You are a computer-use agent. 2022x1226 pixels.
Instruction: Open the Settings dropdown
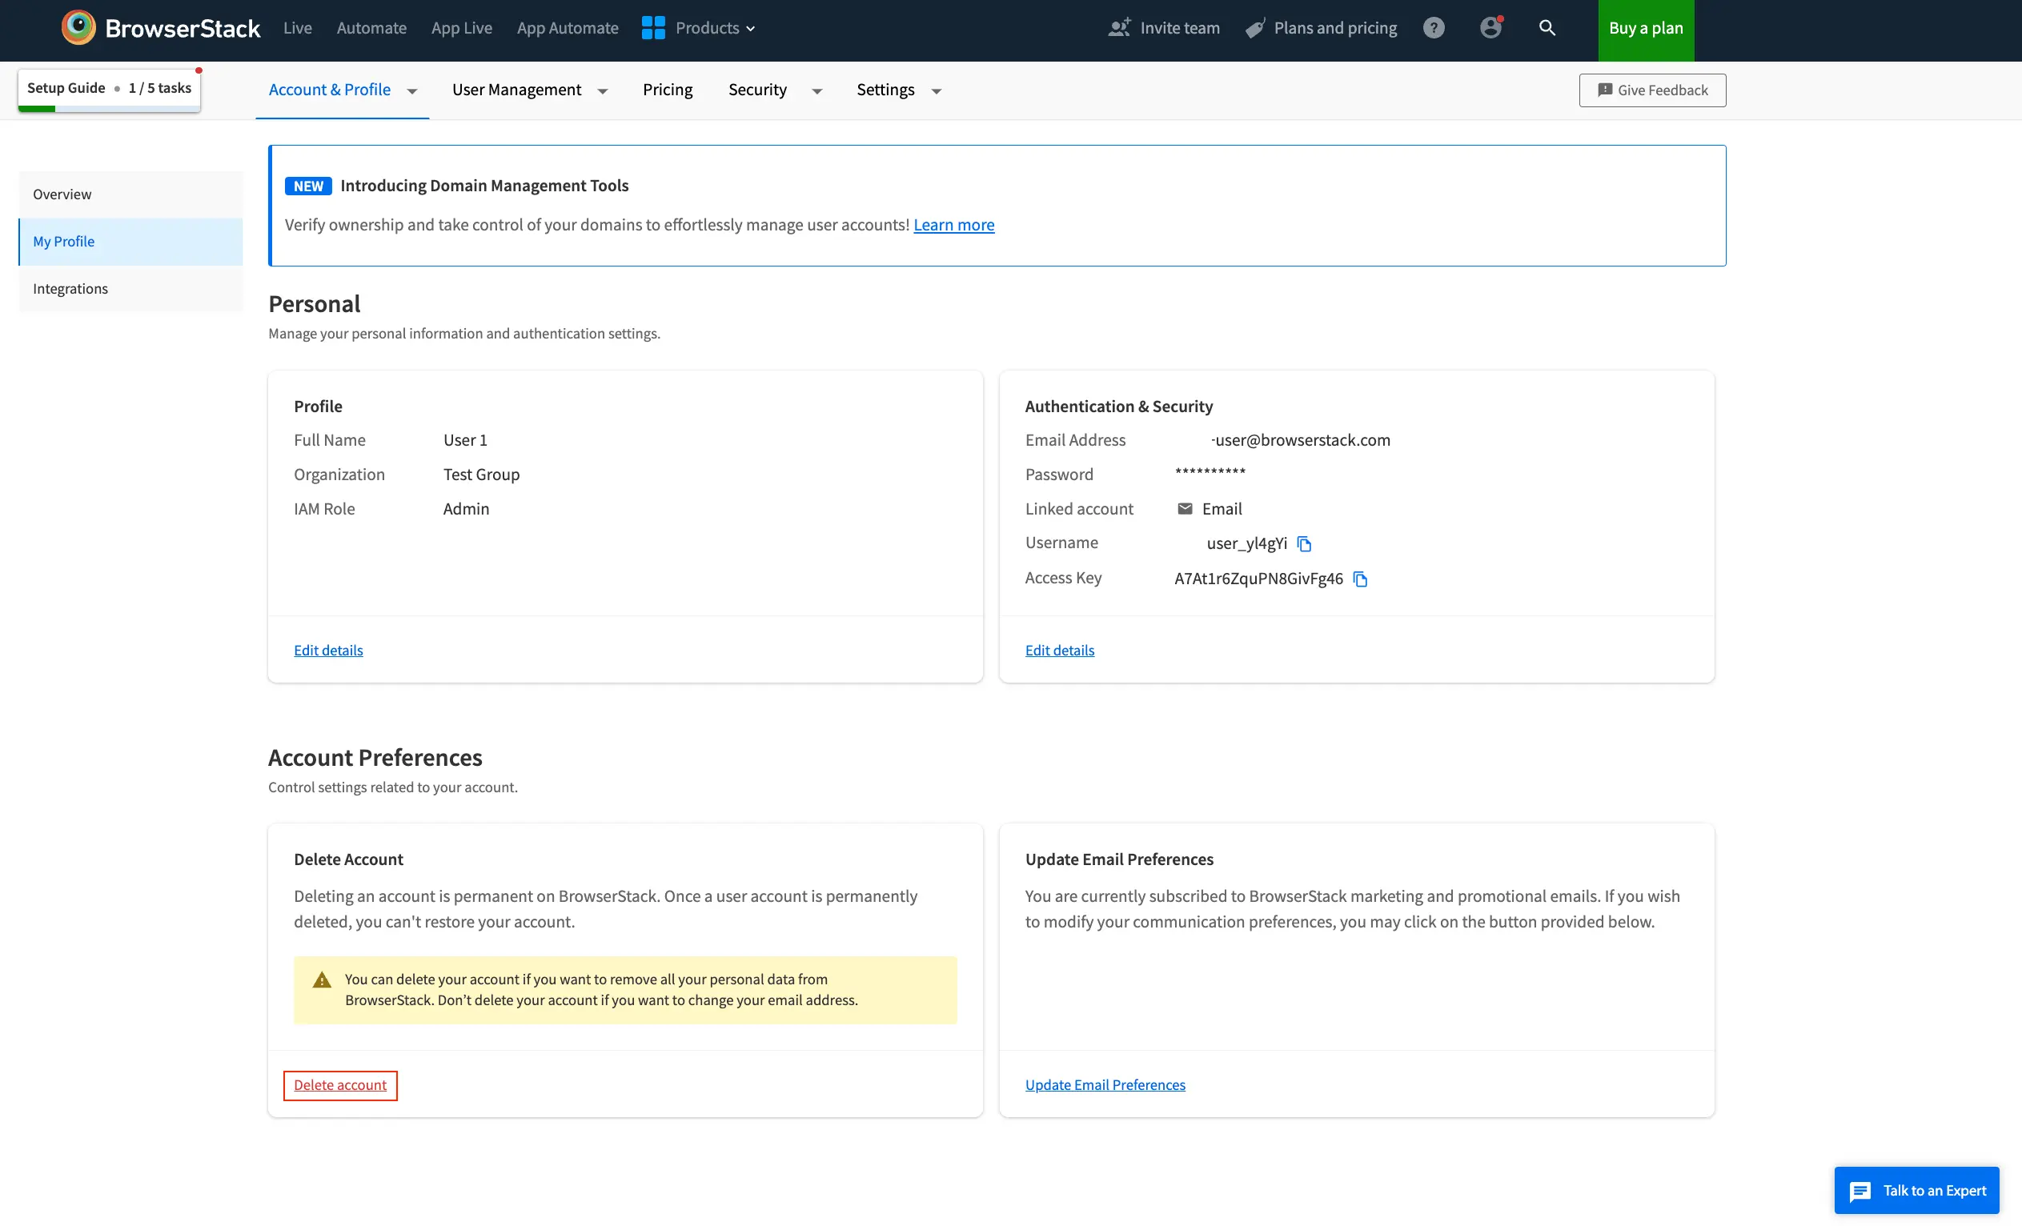tap(937, 91)
